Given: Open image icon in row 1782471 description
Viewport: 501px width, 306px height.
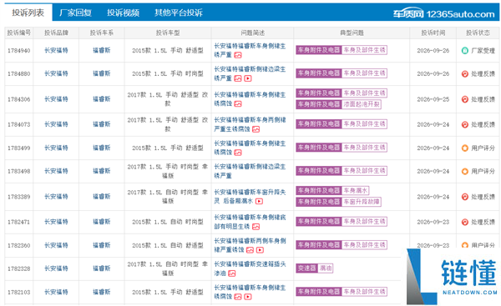Looking at the screenshot, I should coord(256,227).
